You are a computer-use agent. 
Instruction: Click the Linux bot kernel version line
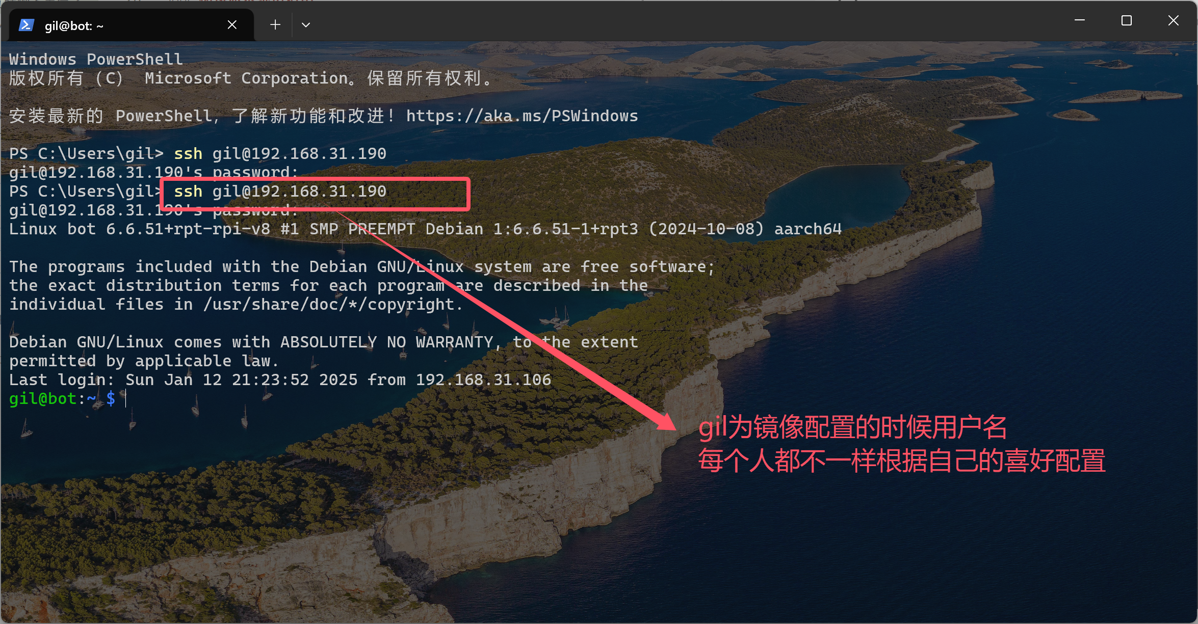425,229
